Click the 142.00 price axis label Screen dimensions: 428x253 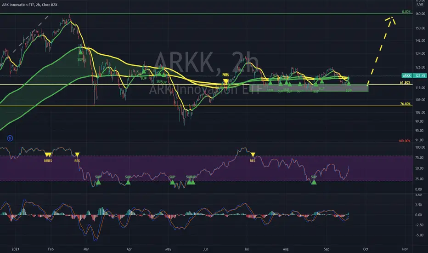[420, 40]
